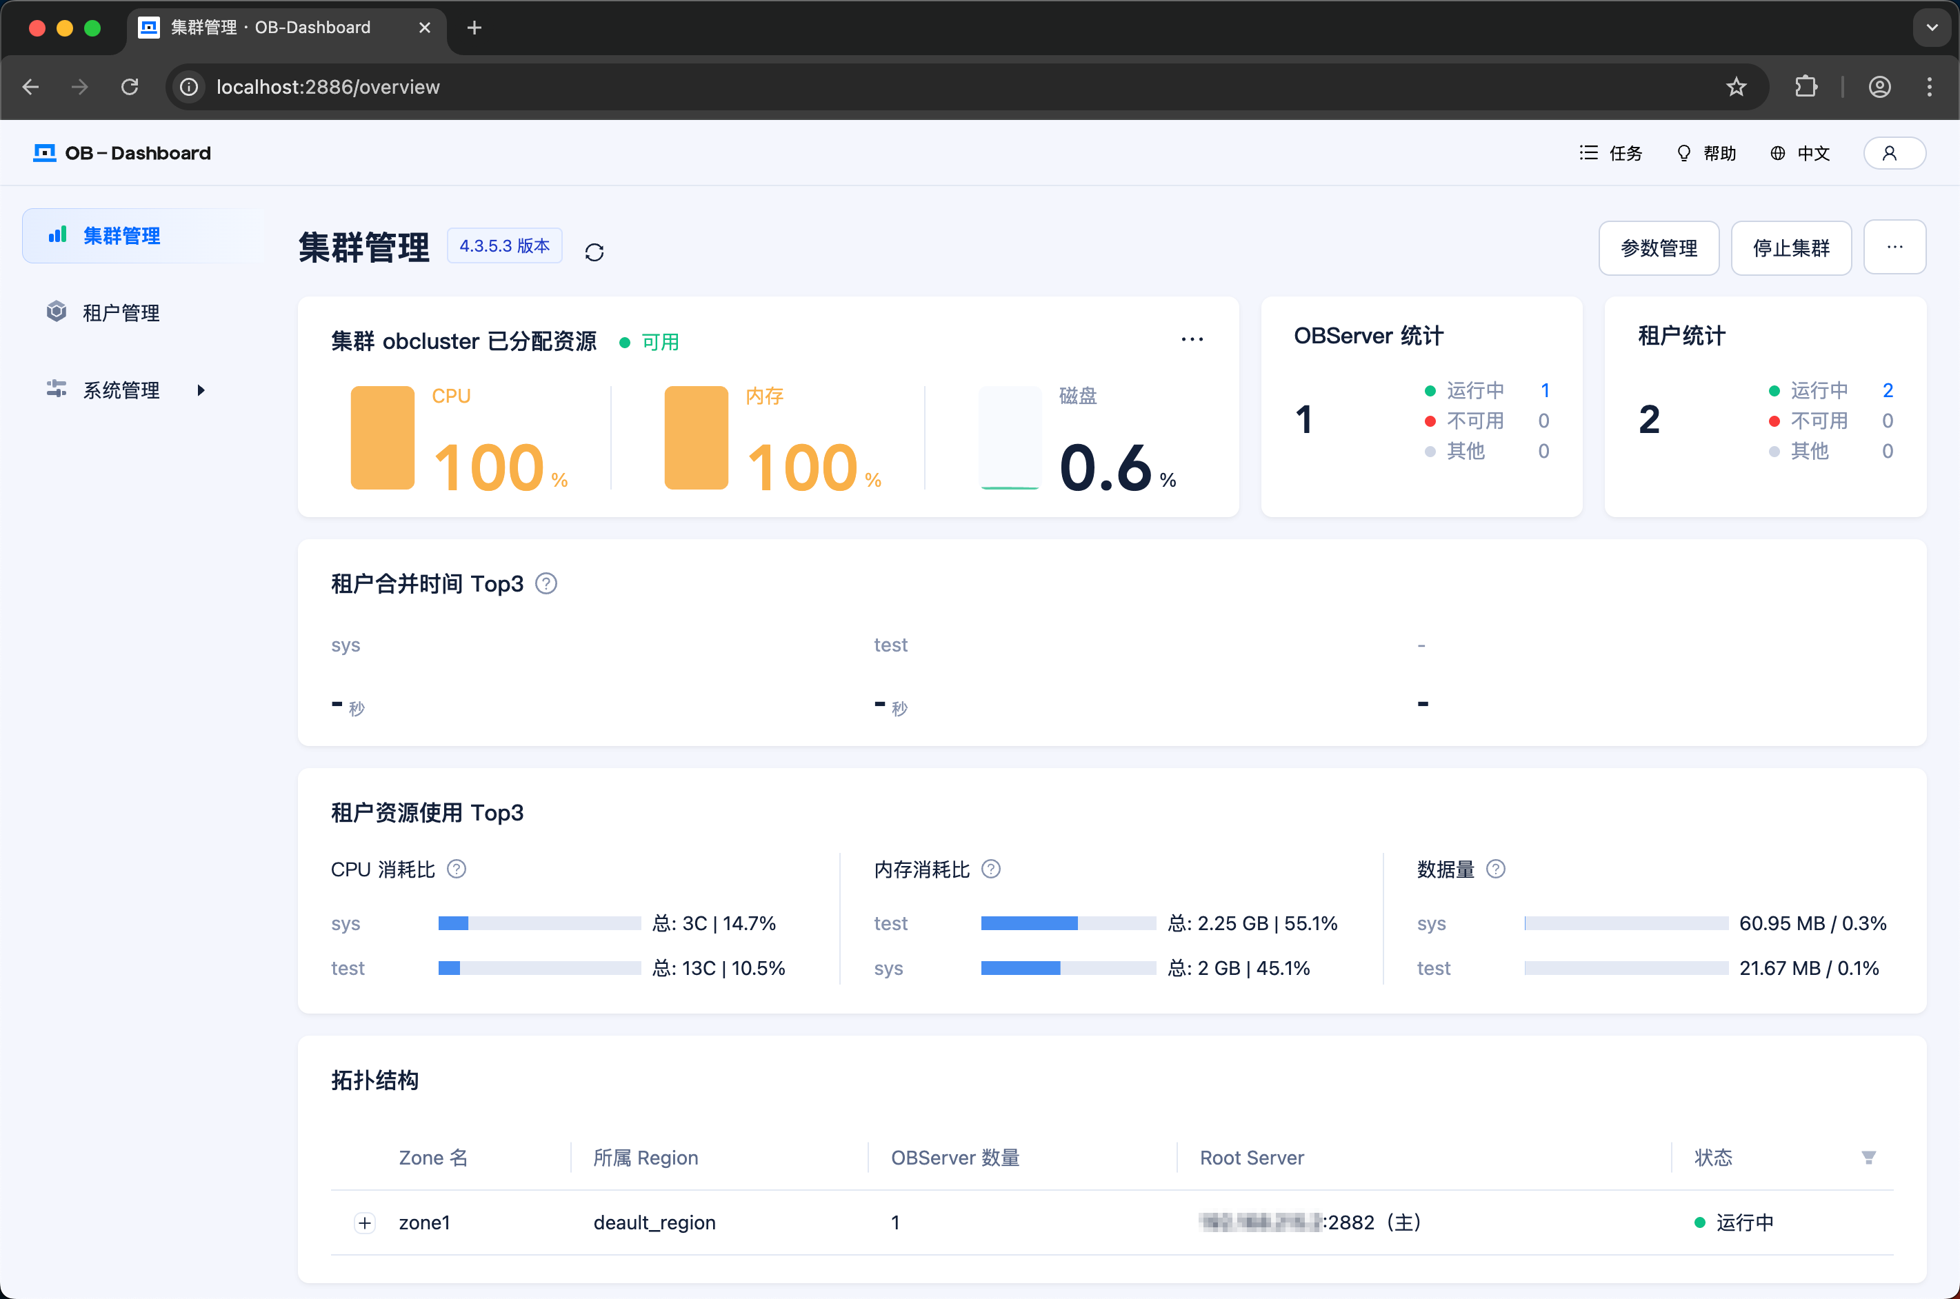The image size is (1960, 1299).
Task: Open the header more actions ellipsis button
Action: tap(1894, 248)
